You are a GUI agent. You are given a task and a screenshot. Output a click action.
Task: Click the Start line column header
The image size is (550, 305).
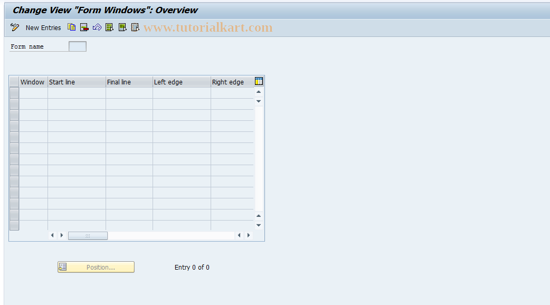tap(77, 82)
